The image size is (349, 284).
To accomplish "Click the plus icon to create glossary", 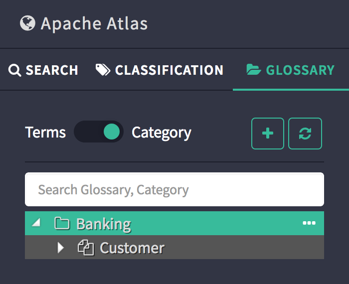I will click(x=268, y=134).
